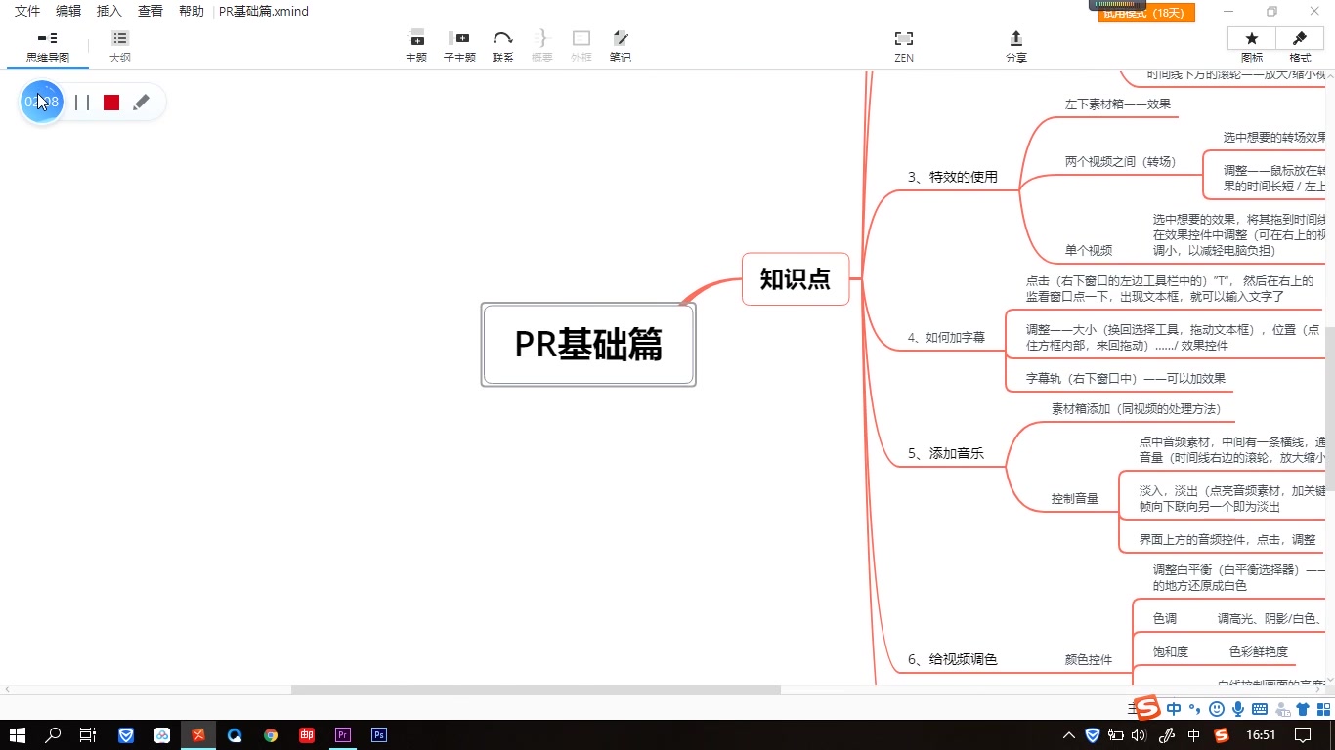Viewport: 1335px width, 750px height.
Task: Click the 概要 summary icon
Action: pyautogui.click(x=541, y=46)
